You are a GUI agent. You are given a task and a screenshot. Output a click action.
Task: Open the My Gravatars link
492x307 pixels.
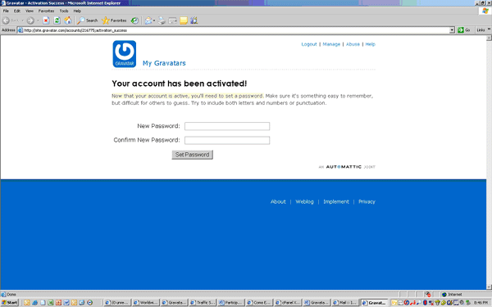[164, 63]
